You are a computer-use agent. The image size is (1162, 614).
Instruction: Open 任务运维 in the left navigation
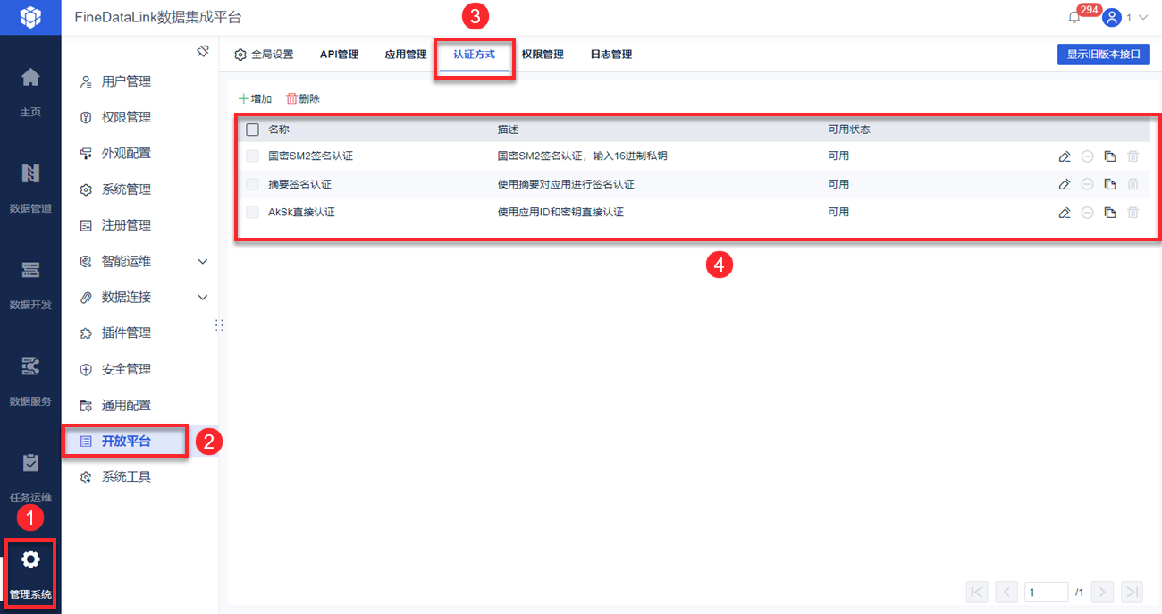30,477
